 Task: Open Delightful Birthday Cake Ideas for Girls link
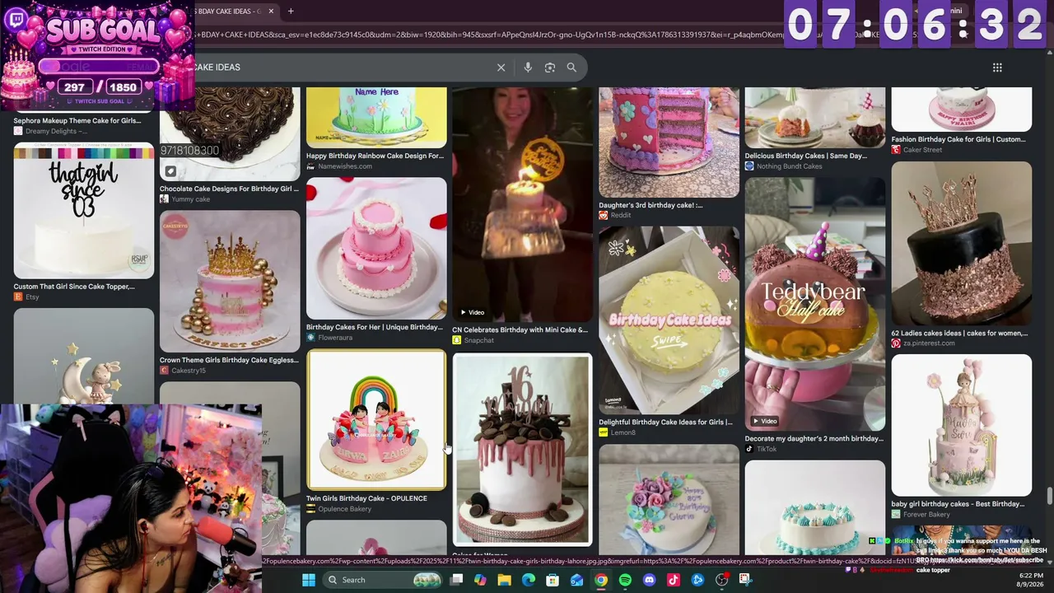(x=665, y=422)
